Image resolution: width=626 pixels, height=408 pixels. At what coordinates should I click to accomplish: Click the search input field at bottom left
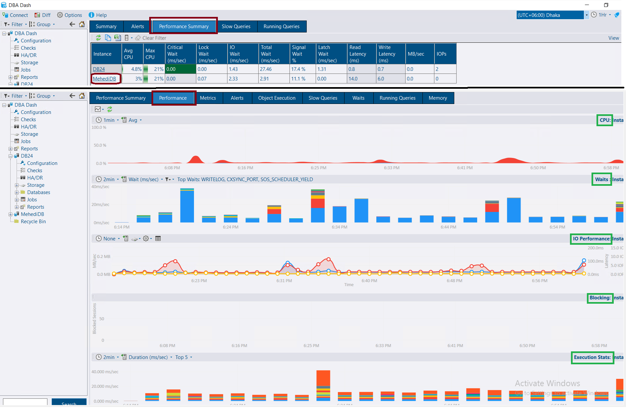point(25,402)
